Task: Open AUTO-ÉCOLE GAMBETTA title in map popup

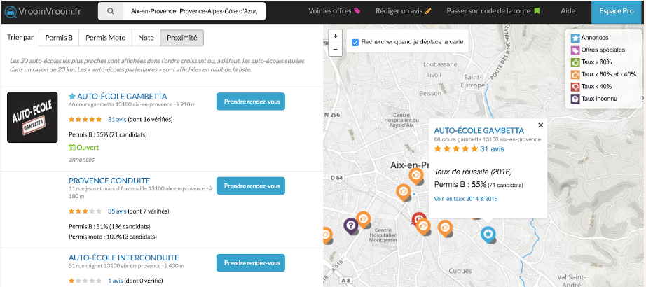Action: tap(479, 130)
